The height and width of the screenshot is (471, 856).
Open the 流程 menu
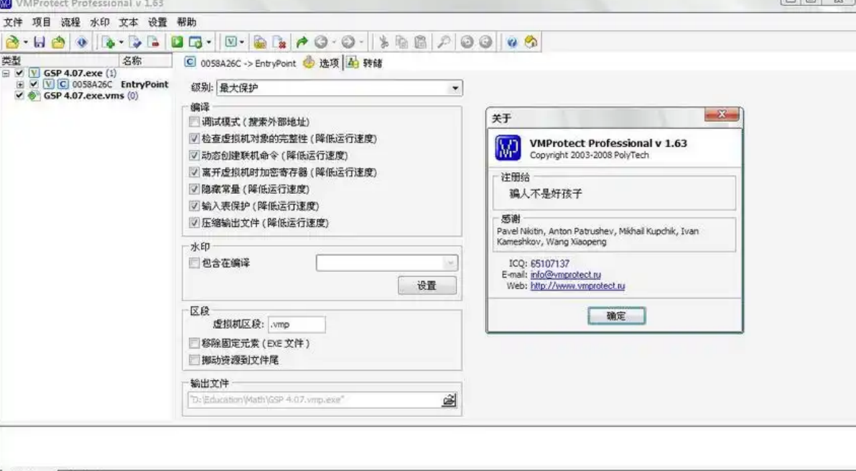[x=70, y=22]
